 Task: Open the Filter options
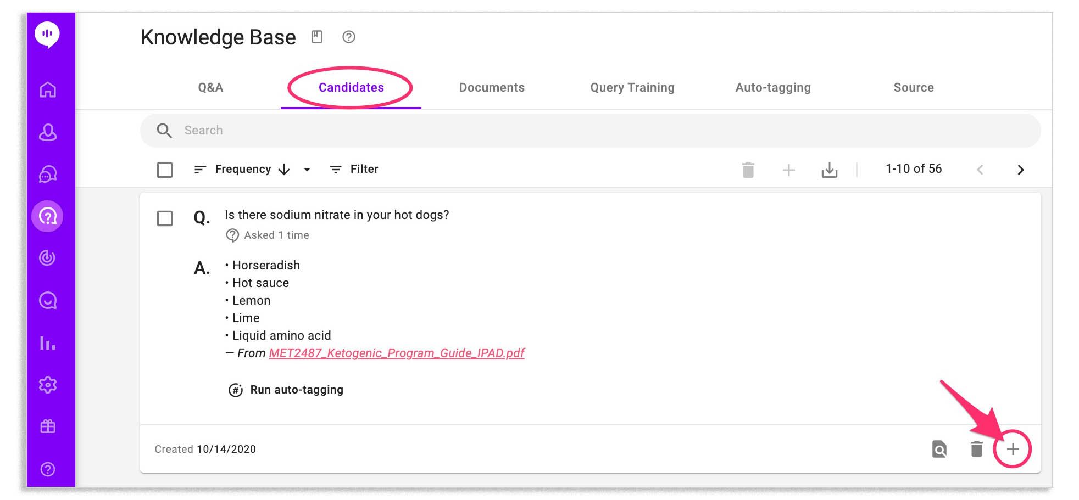[354, 170]
